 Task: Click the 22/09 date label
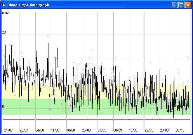(x=149, y=130)
